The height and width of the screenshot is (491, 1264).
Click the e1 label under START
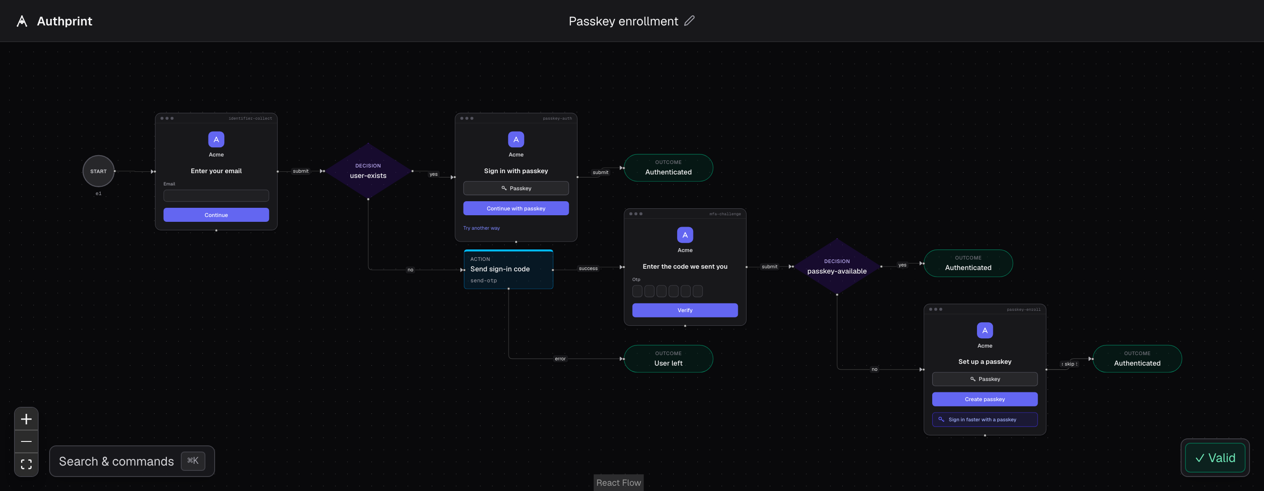tap(99, 194)
